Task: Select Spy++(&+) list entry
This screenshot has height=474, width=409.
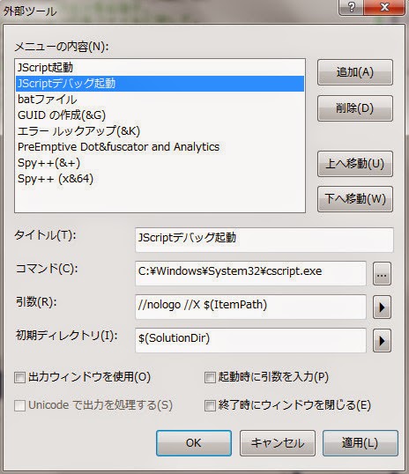Action: point(160,163)
